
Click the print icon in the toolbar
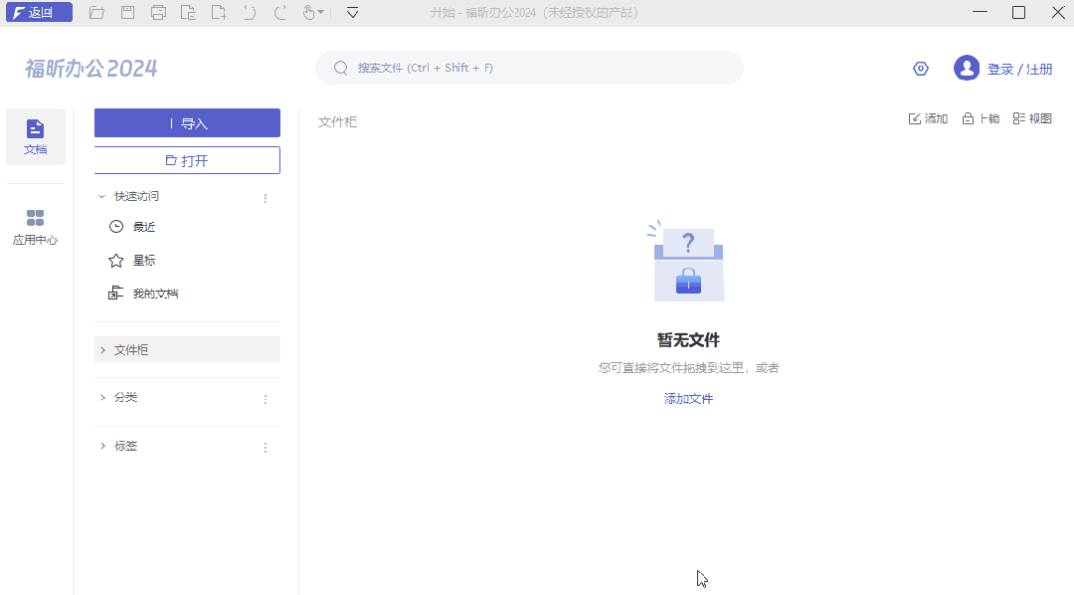click(158, 12)
